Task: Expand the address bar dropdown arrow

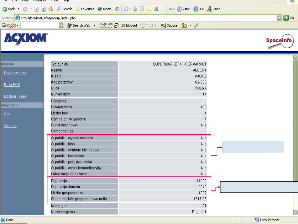Action: (279, 18)
